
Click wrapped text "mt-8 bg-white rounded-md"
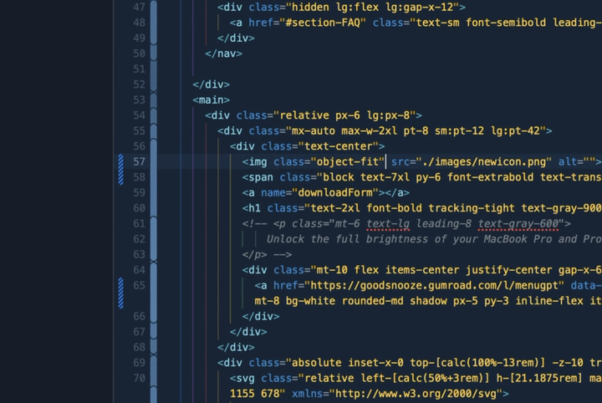pos(329,301)
